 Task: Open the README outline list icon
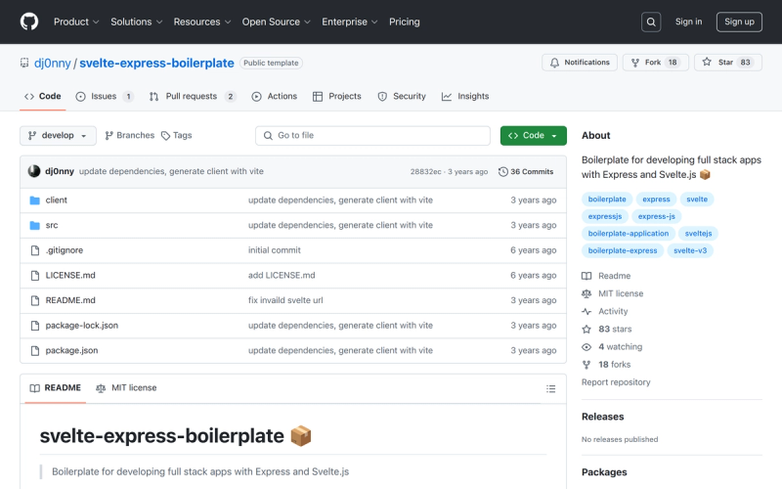(550, 388)
